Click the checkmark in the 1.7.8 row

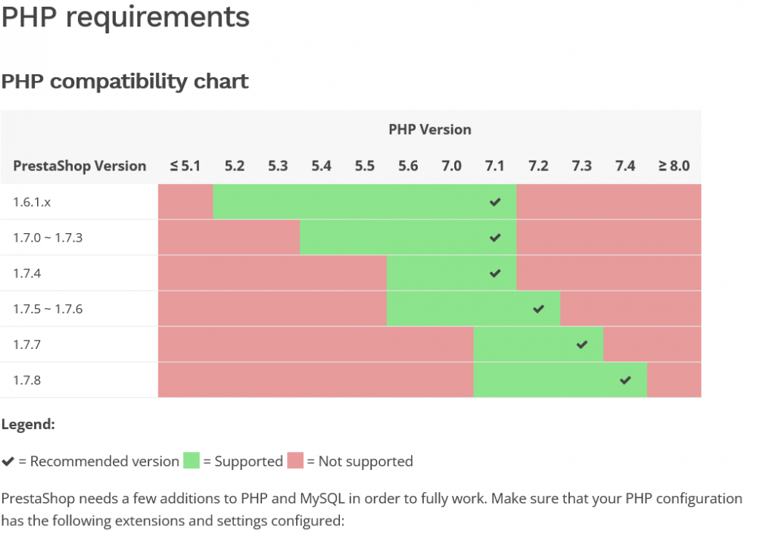point(625,380)
